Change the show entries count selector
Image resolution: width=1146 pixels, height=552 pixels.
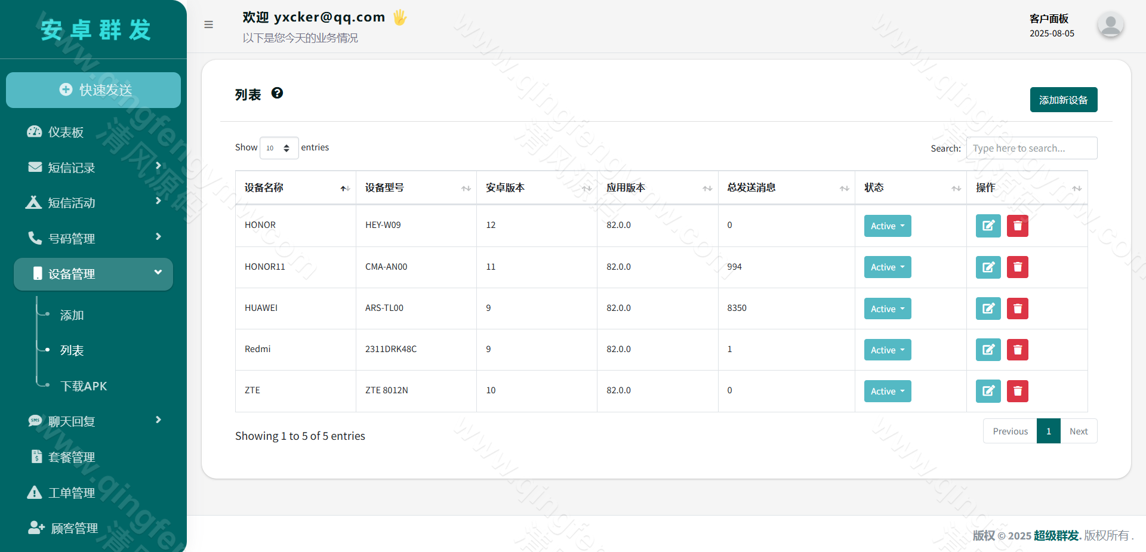[279, 148]
